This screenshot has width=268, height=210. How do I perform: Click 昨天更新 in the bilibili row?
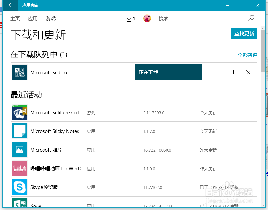click(x=208, y=169)
